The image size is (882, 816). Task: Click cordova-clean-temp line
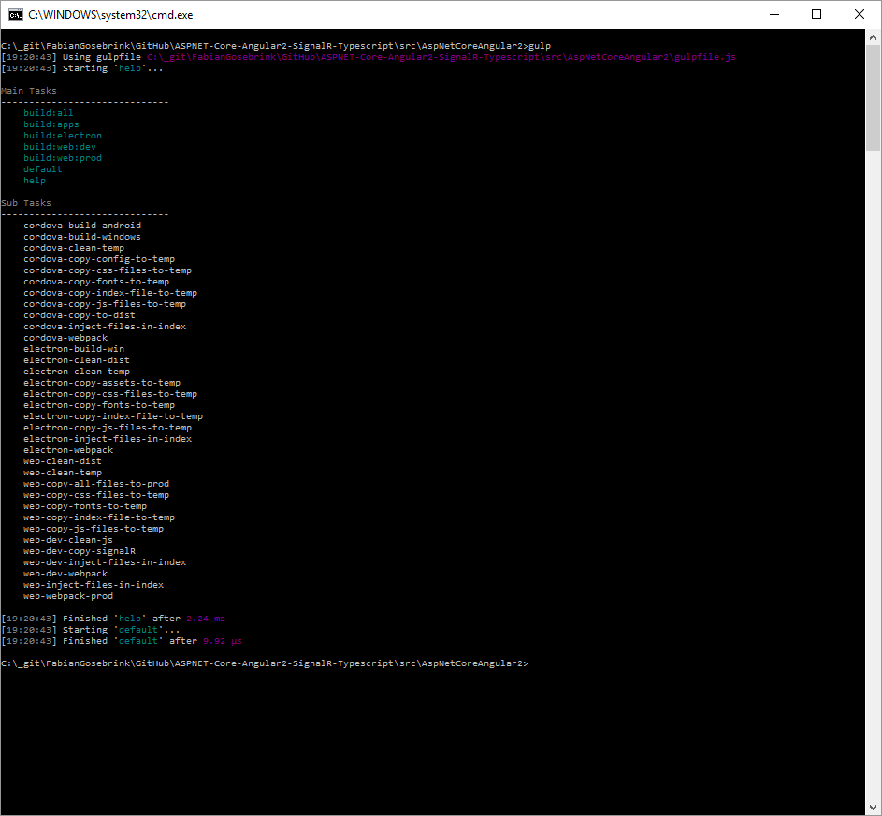pyautogui.click(x=74, y=248)
